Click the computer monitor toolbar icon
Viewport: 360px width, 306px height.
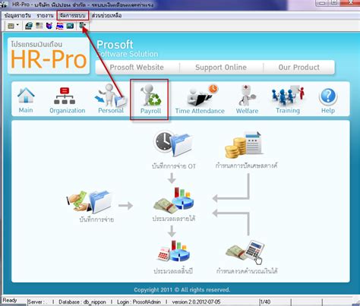click(x=29, y=26)
